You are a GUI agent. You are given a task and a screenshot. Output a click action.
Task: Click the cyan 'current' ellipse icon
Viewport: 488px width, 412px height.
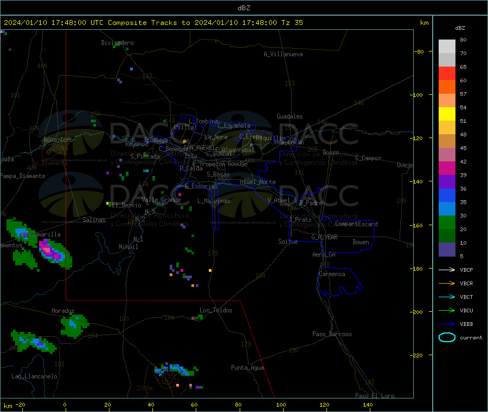pyautogui.click(x=447, y=337)
